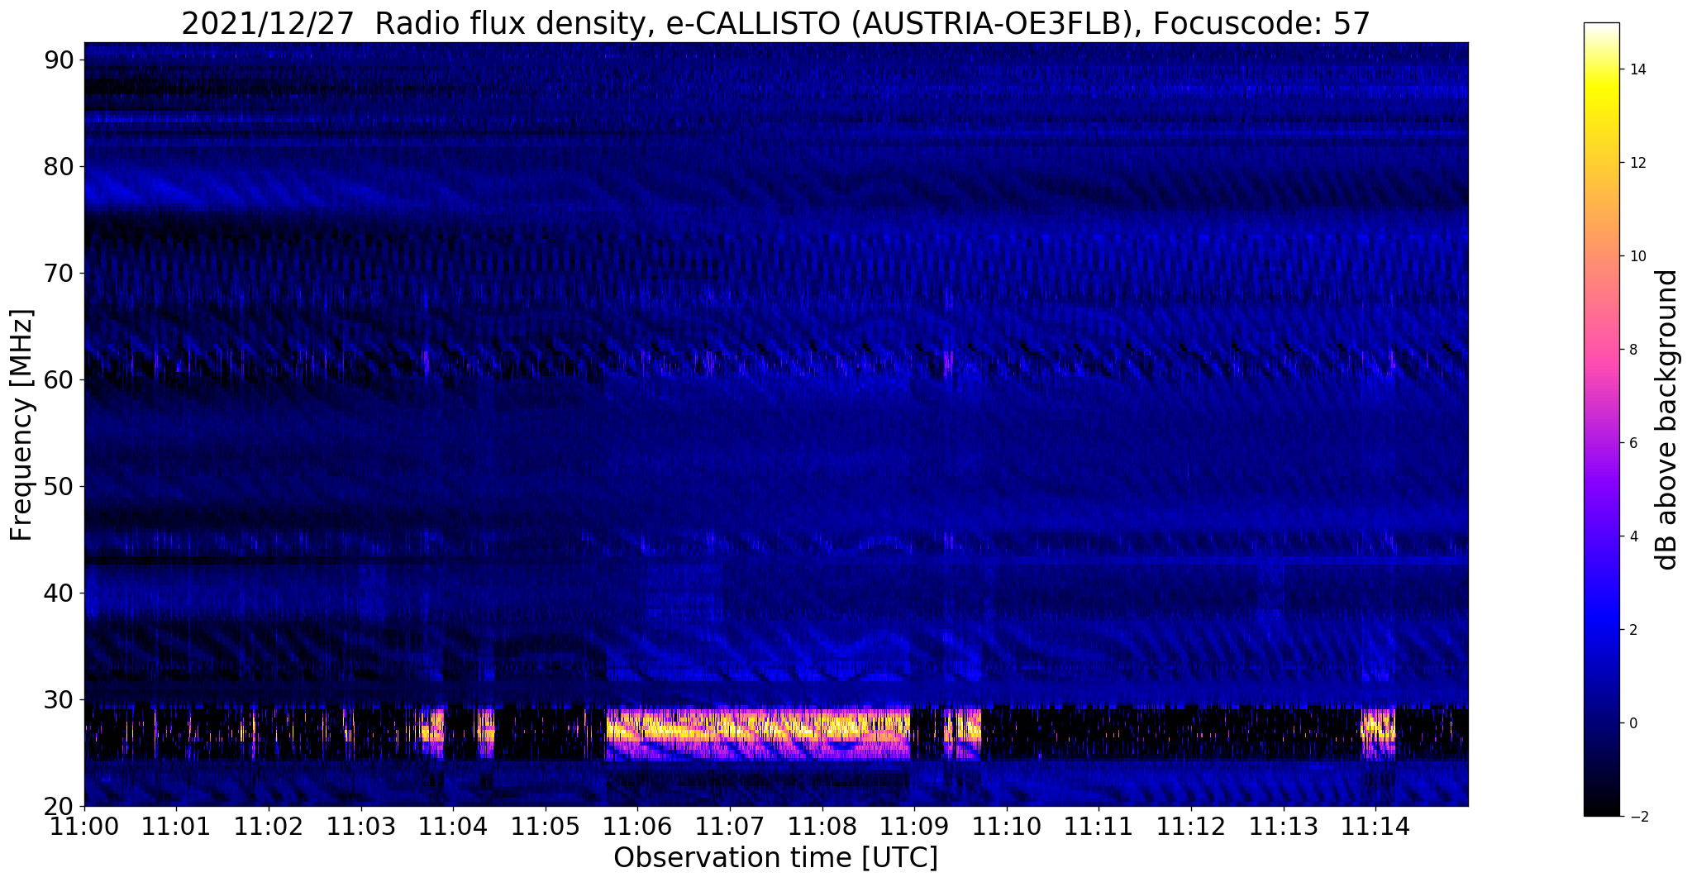Click the 'Observation time [UTC]' x-axis label
1692x882 pixels.
(775, 858)
